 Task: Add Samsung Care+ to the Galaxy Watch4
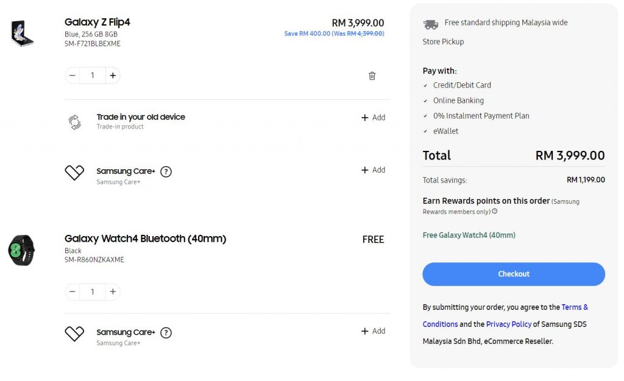pyautogui.click(x=373, y=331)
